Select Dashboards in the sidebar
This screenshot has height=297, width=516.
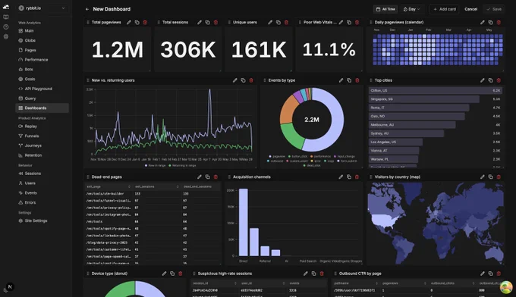(42, 108)
